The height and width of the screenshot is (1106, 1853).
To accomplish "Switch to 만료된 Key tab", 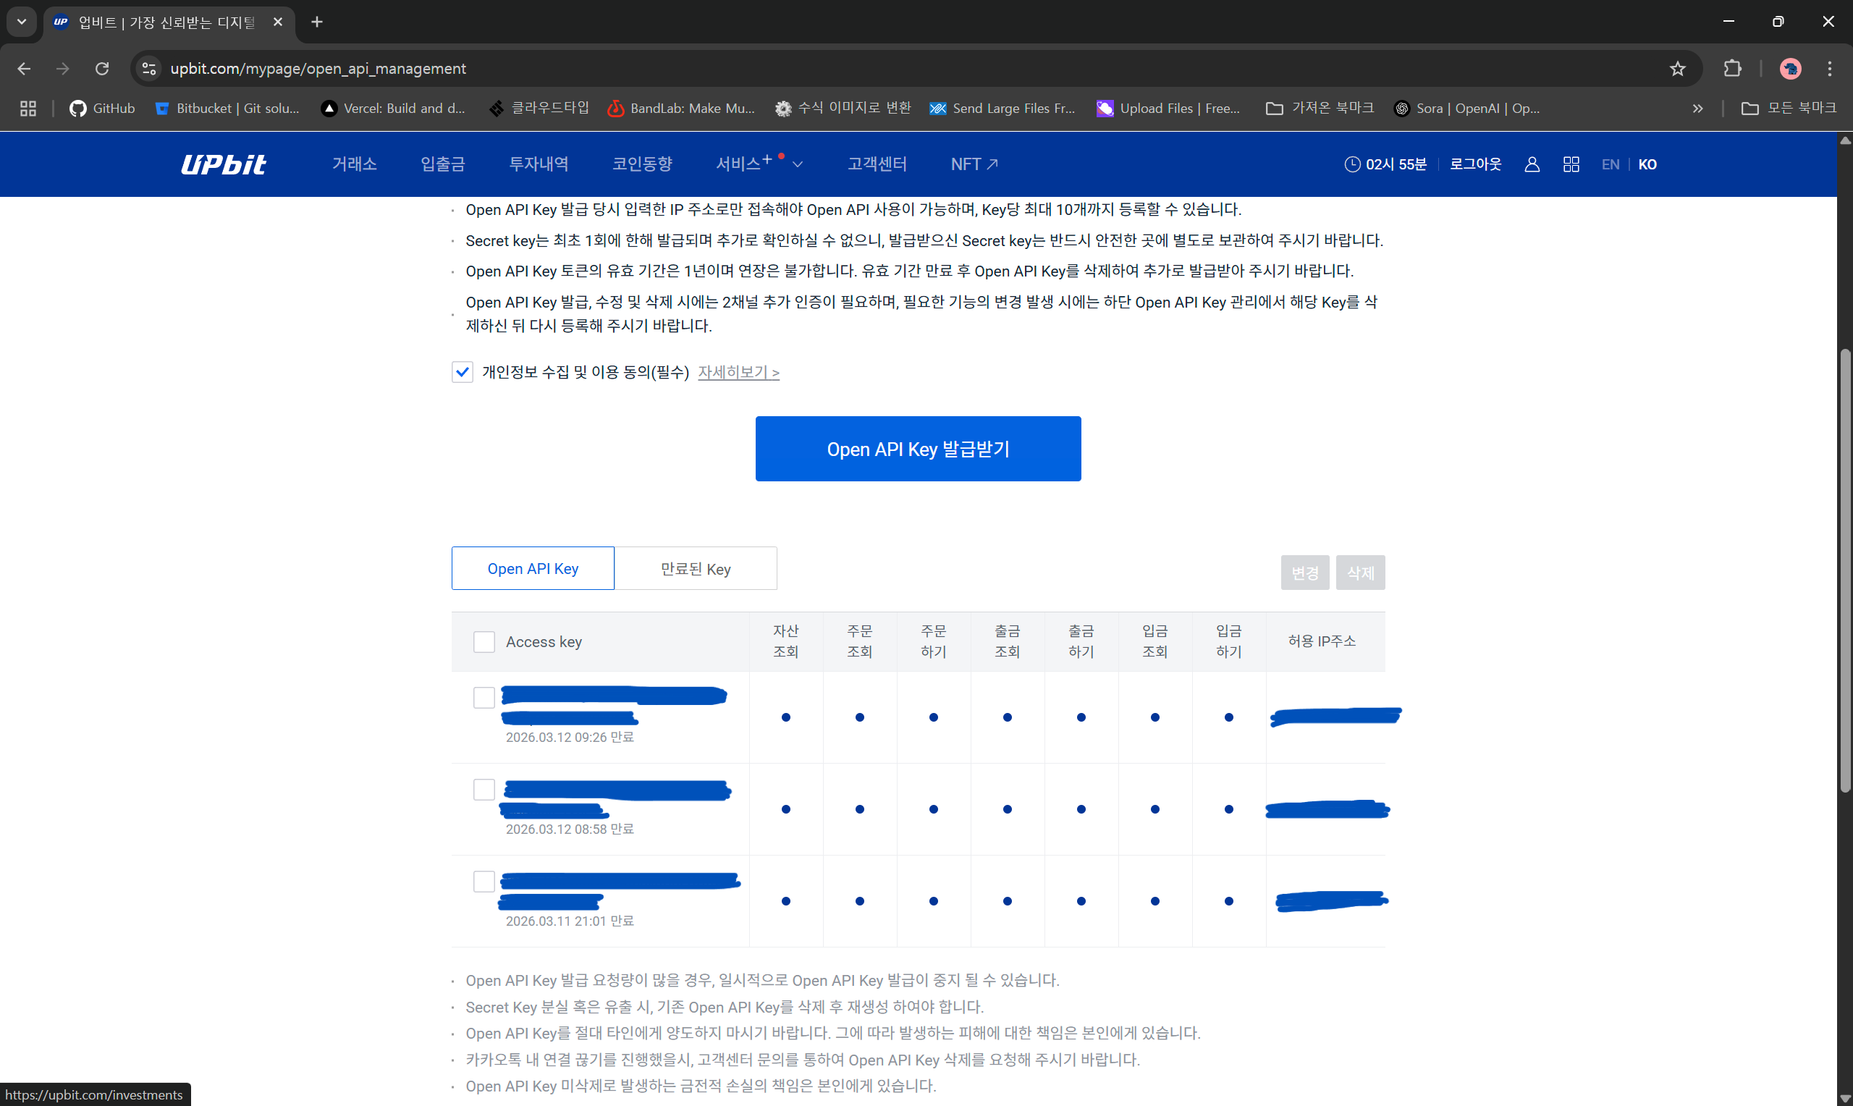I will (x=696, y=569).
